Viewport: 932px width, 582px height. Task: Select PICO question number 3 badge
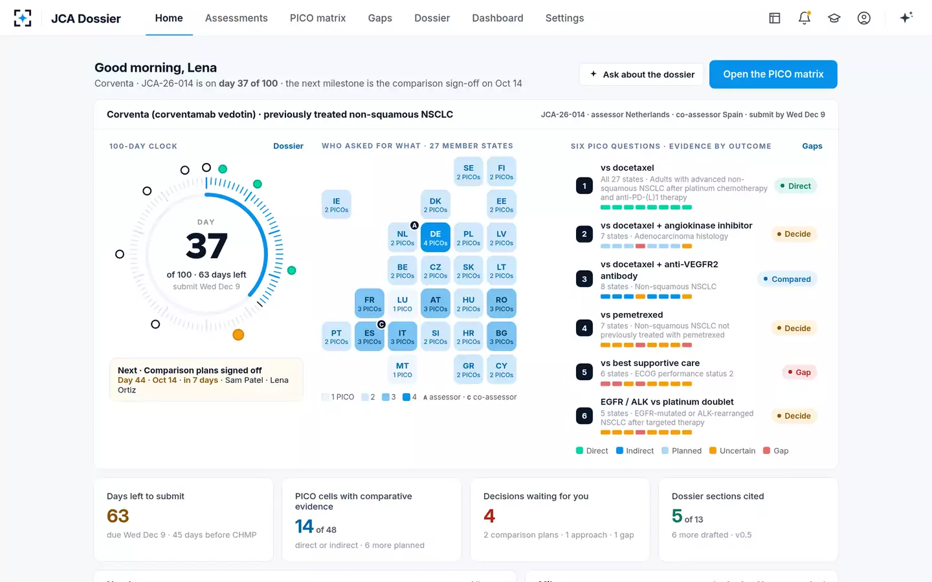[x=584, y=279]
